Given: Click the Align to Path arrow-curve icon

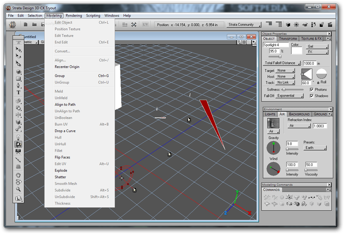Looking at the screenshot, I should point(312,197).
